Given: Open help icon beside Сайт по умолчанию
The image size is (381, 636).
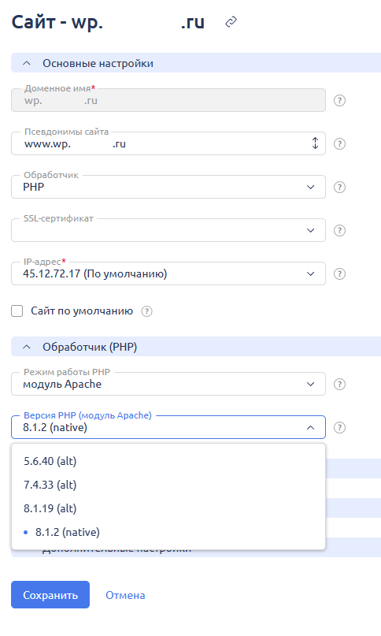Looking at the screenshot, I should [146, 311].
